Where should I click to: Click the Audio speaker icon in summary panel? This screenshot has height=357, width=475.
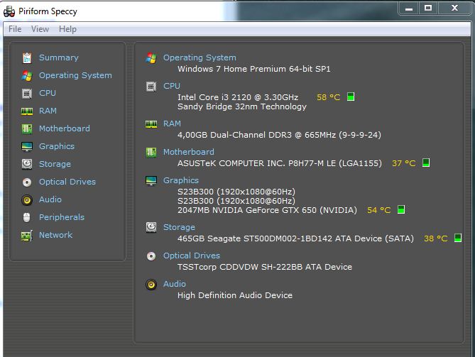151,285
